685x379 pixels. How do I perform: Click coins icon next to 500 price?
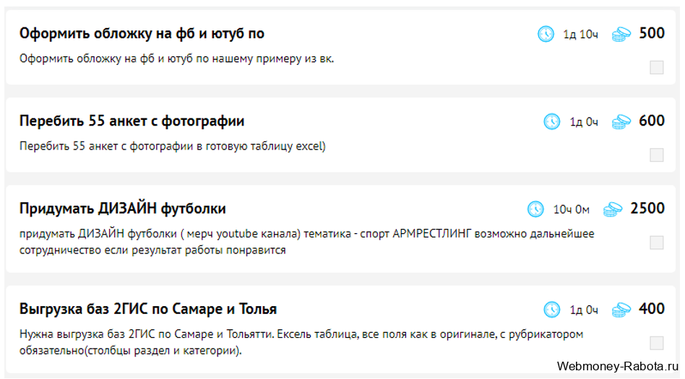click(621, 34)
